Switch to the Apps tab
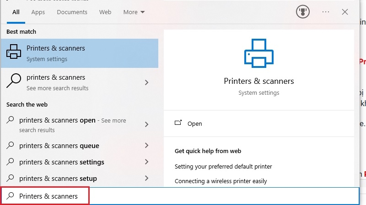Screen dimensions: 366x205 click(x=38, y=12)
